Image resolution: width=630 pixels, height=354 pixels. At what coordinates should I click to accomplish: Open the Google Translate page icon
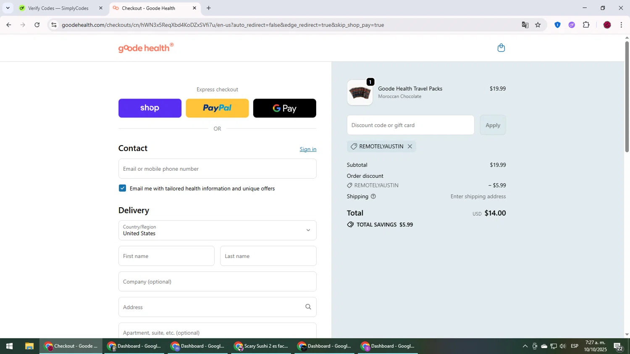coord(525,25)
